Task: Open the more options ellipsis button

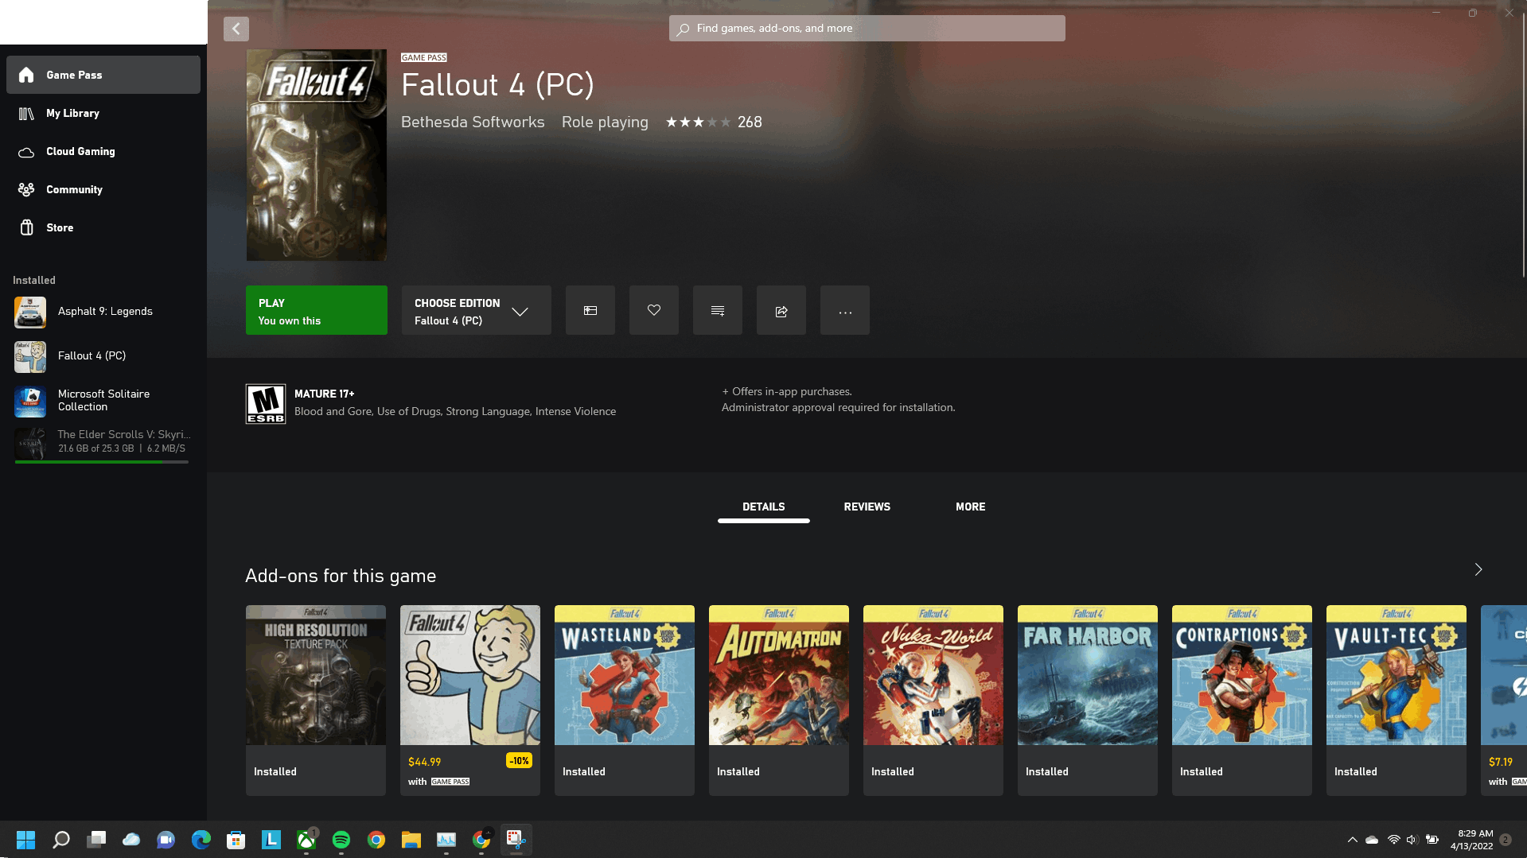Action: 845,310
